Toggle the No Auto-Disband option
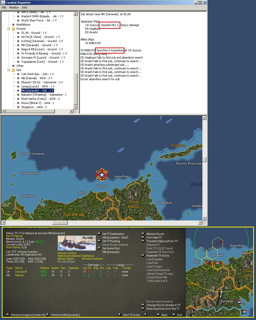This screenshot has width=256, height=320. coord(92,259)
